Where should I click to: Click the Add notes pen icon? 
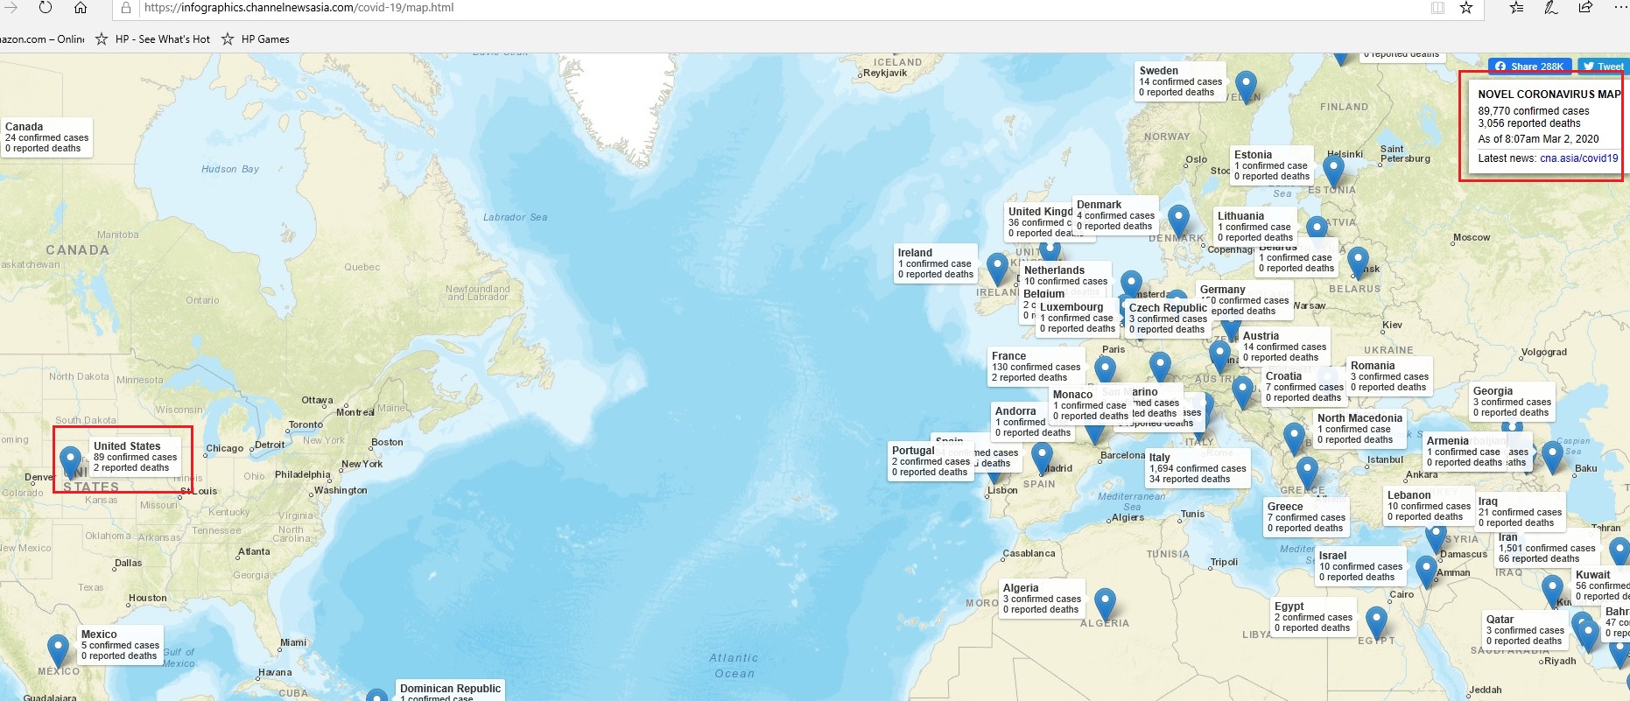click(1550, 8)
